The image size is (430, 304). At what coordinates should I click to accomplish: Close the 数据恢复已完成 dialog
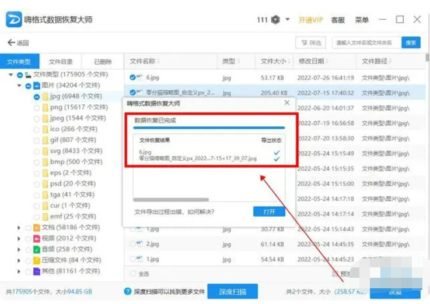[x=287, y=102]
